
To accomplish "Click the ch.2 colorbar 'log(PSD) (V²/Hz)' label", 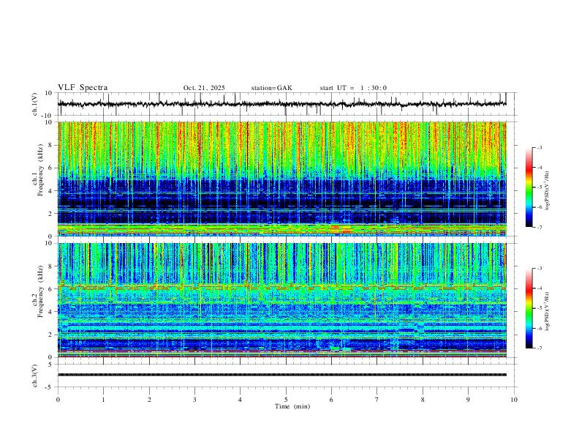I will (x=547, y=312).
